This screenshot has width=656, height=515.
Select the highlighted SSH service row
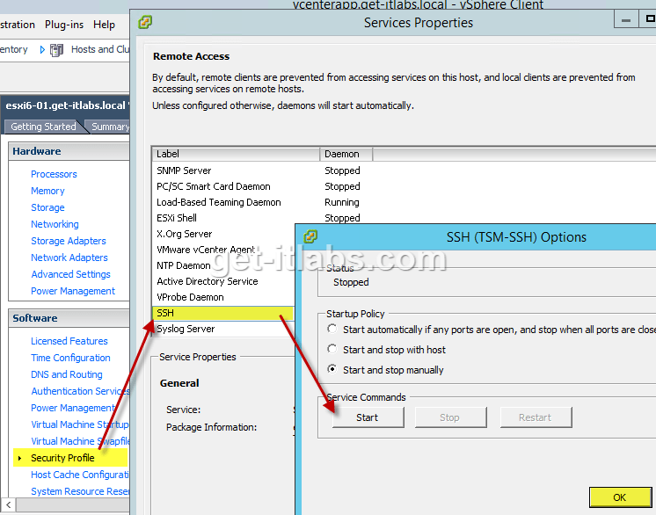pyautogui.click(x=224, y=313)
